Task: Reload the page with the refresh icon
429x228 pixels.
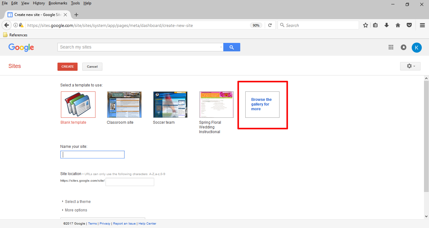Action: pyautogui.click(x=270, y=25)
